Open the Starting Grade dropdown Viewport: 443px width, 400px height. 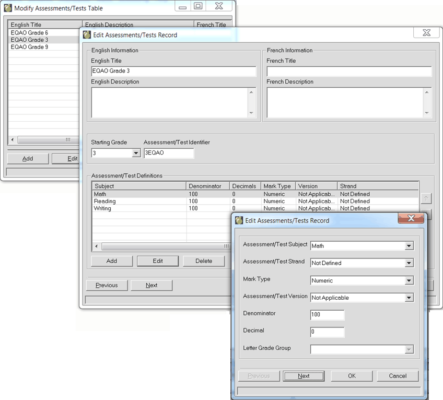coord(136,154)
